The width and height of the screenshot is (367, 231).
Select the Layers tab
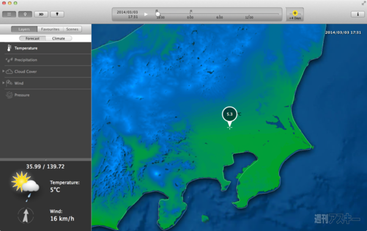[x=24, y=29]
